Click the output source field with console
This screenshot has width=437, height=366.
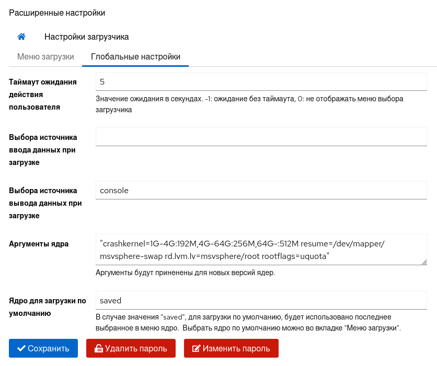tap(261, 190)
